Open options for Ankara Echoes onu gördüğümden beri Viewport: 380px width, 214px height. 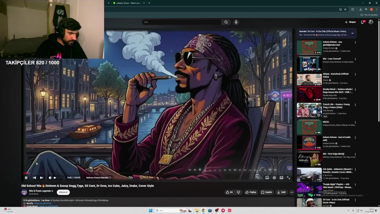click(x=355, y=43)
